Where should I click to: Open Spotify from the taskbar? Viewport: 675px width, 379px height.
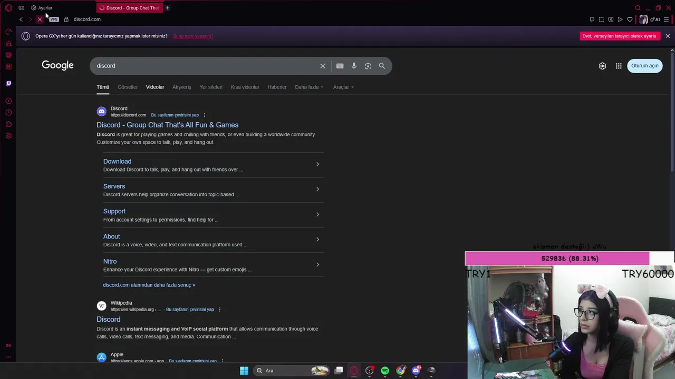(x=385, y=371)
